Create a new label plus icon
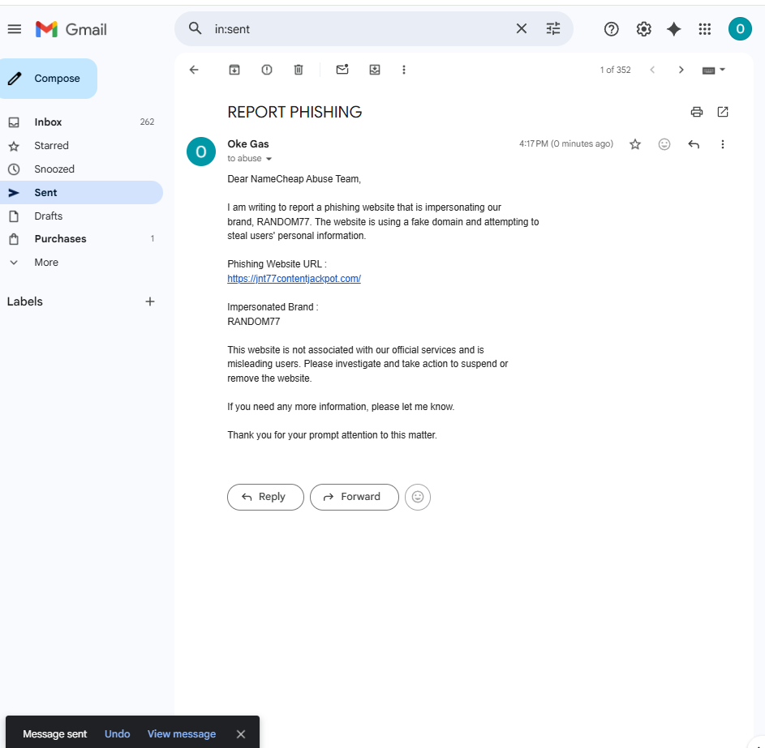Viewport: 765px width, 748px height. coord(150,301)
